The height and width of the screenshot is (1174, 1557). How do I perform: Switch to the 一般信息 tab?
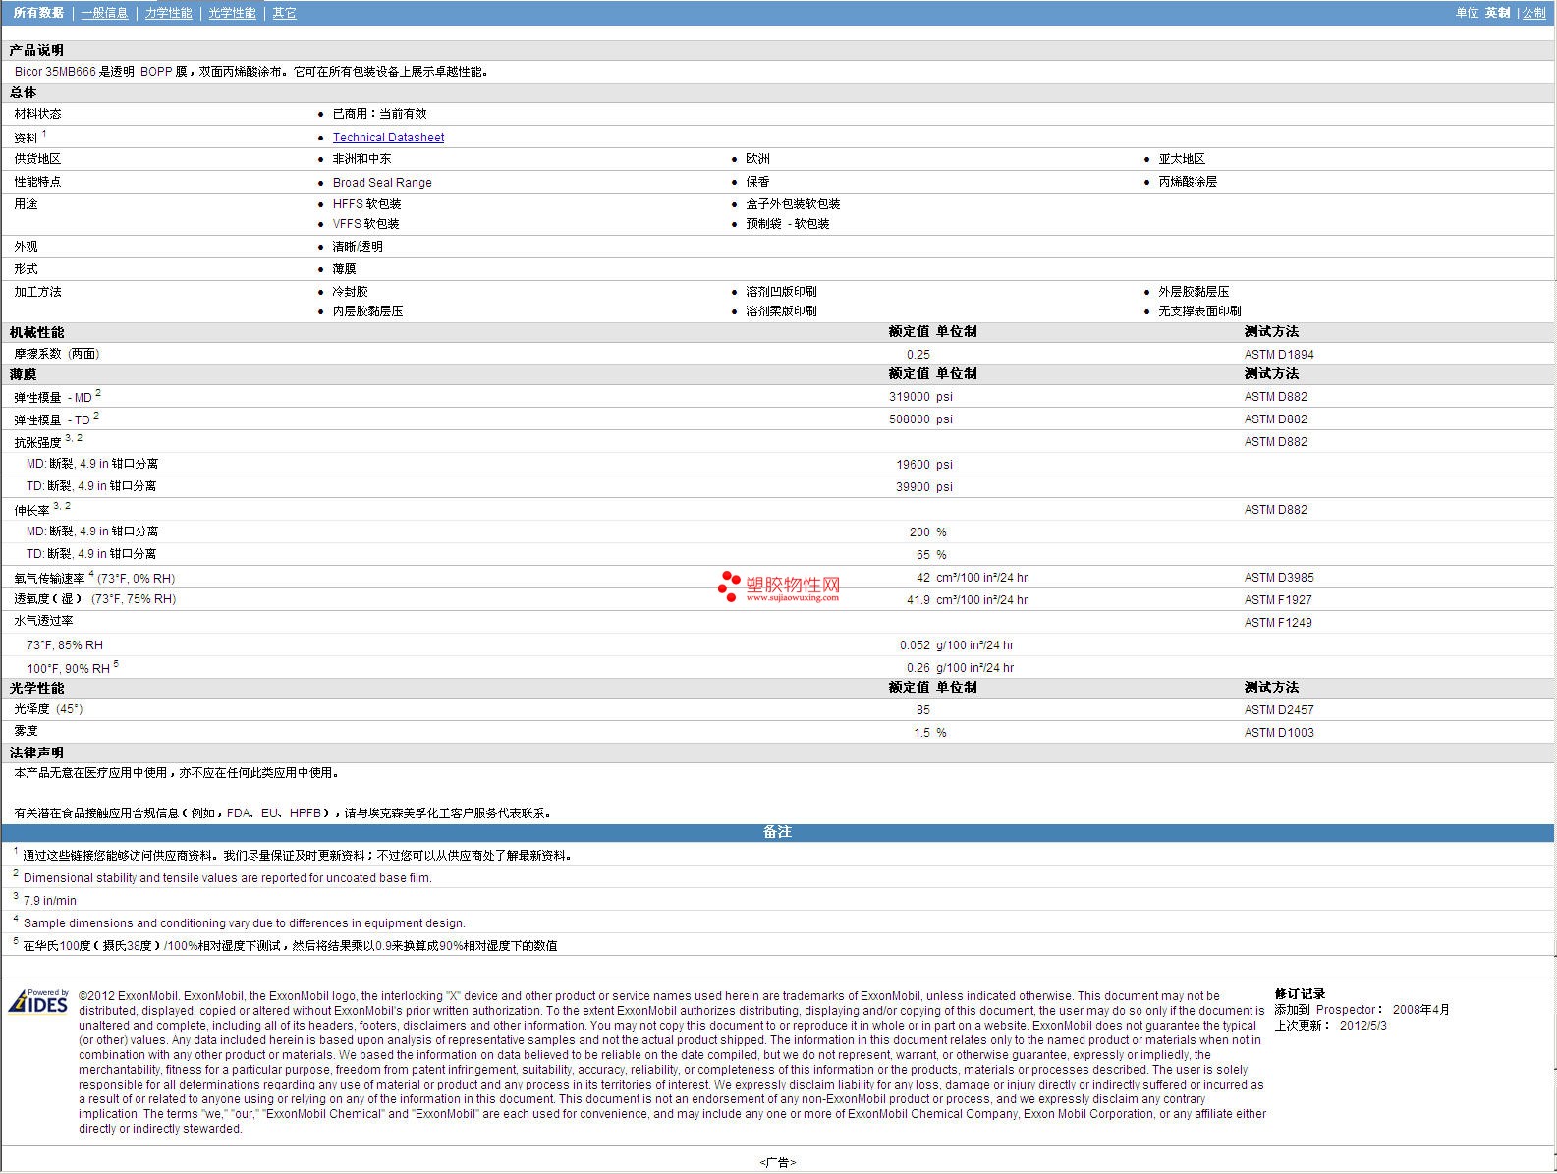click(x=104, y=13)
